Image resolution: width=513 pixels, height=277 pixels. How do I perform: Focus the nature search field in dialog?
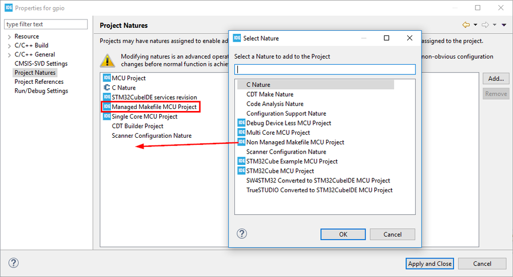pos(325,69)
